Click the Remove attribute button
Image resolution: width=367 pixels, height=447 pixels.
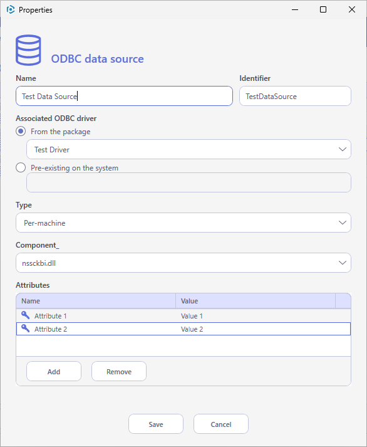[119, 371]
